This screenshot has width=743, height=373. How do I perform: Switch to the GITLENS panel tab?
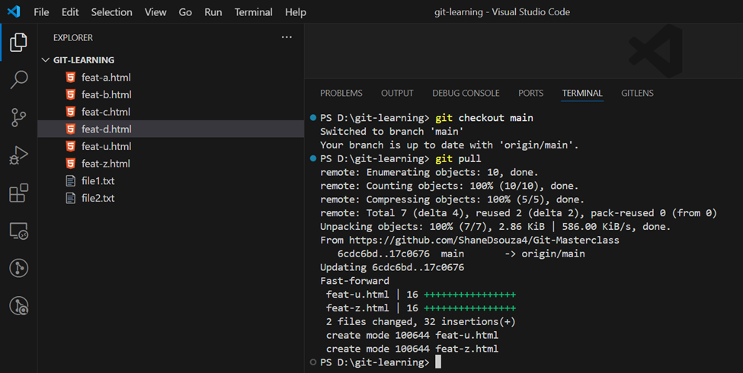(x=637, y=93)
